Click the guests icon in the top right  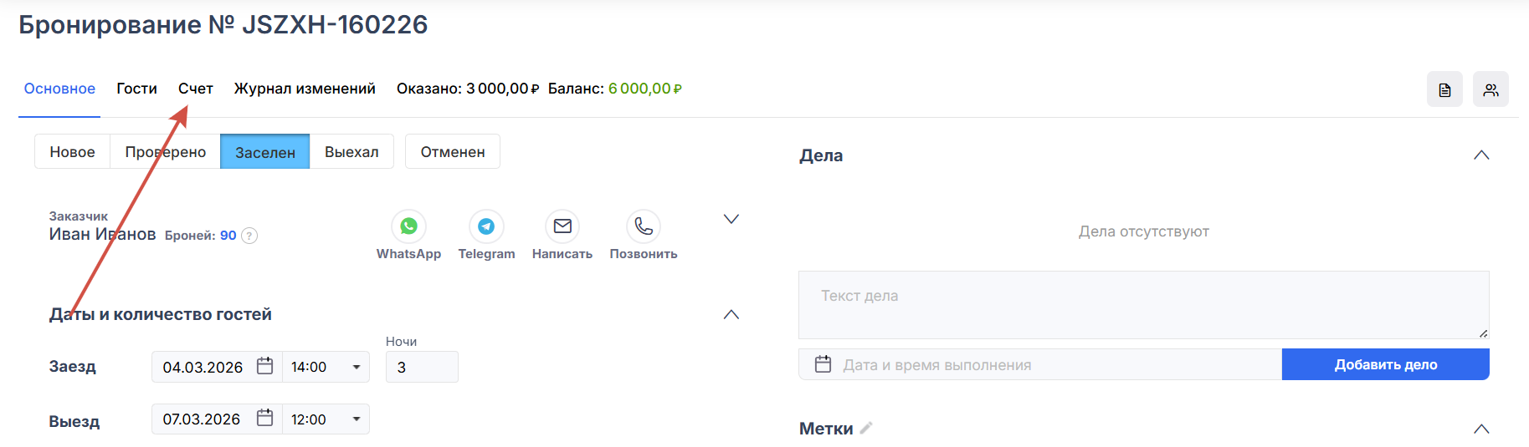(1491, 89)
